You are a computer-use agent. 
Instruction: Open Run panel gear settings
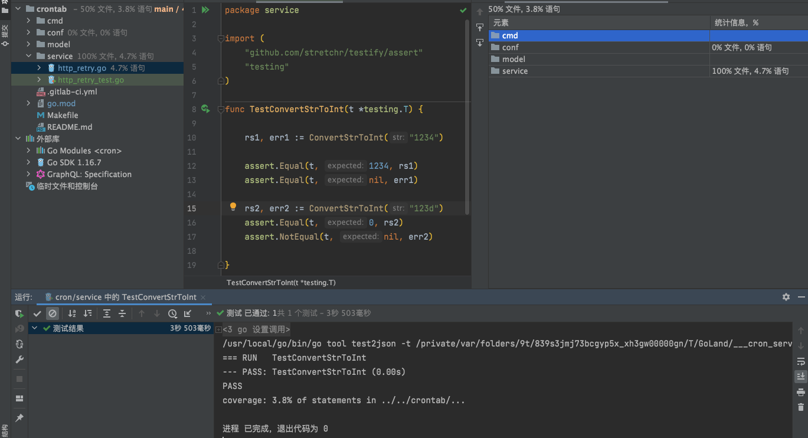pos(786,297)
